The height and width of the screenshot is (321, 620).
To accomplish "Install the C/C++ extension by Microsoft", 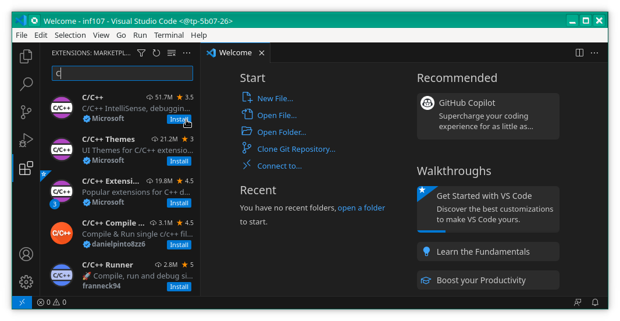I will (179, 119).
